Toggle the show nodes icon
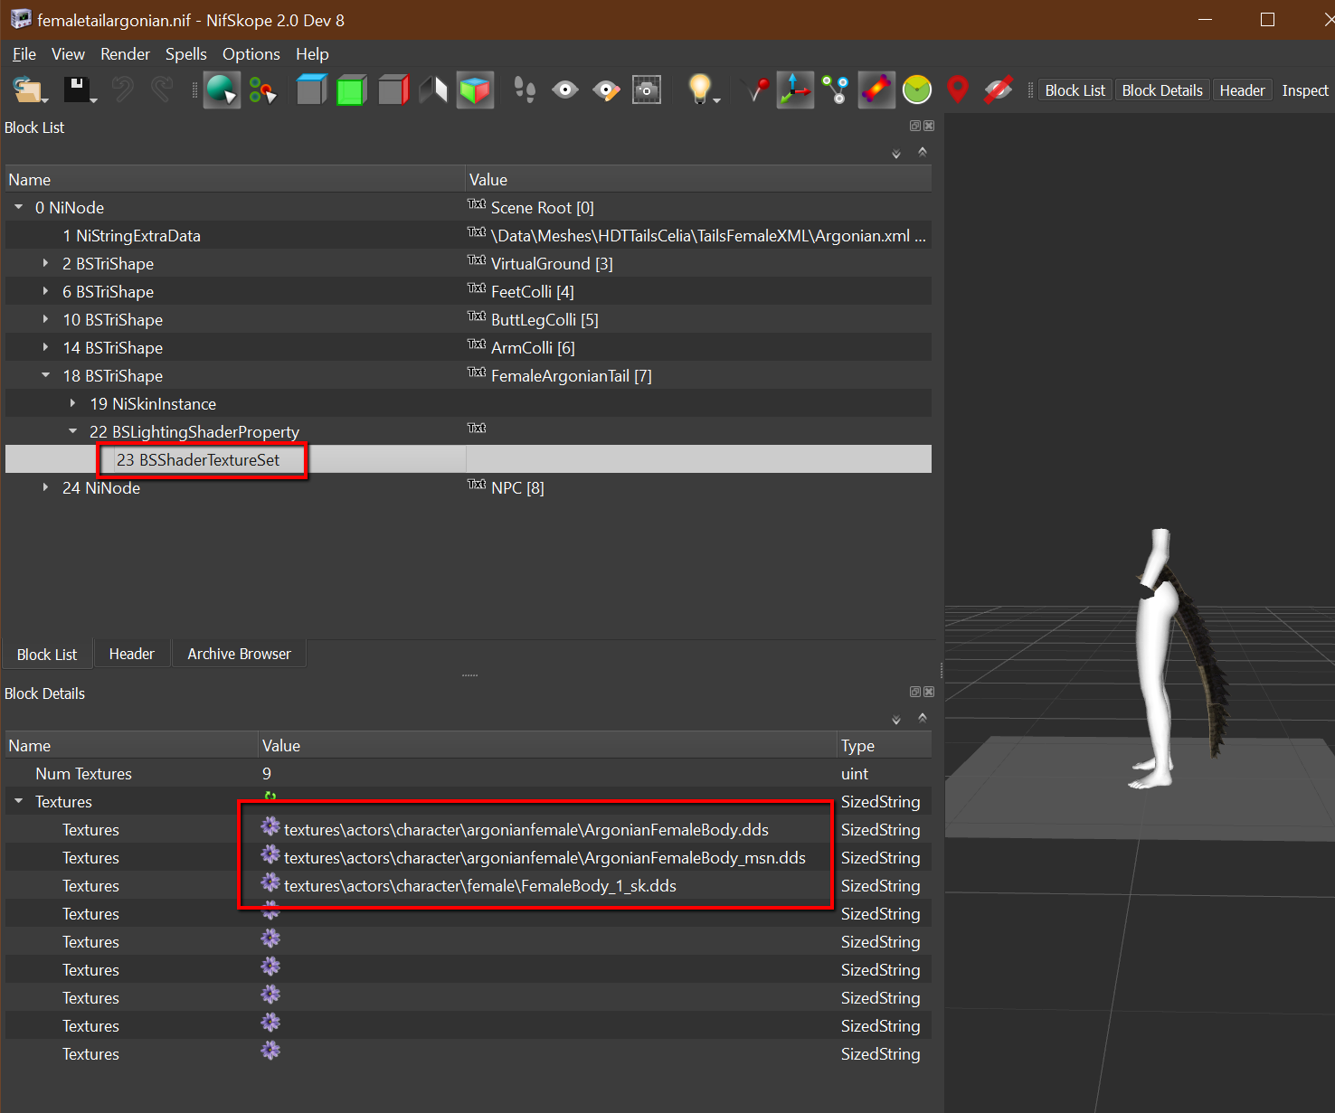The image size is (1335, 1113). tap(836, 90)
